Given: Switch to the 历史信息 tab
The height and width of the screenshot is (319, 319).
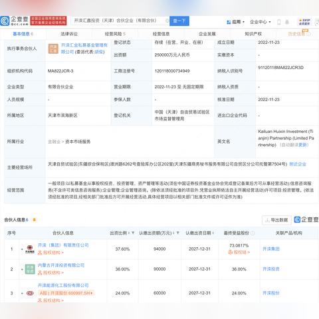Looking at the screenshot, I should click(299, 34).
